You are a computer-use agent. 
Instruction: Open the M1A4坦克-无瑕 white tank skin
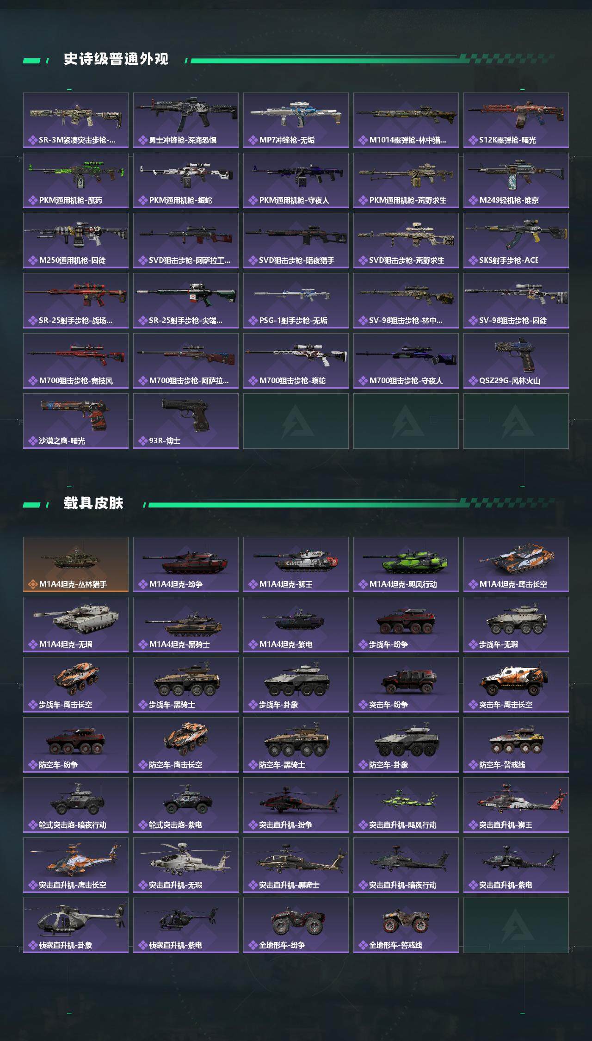click(x=76, y=625)
